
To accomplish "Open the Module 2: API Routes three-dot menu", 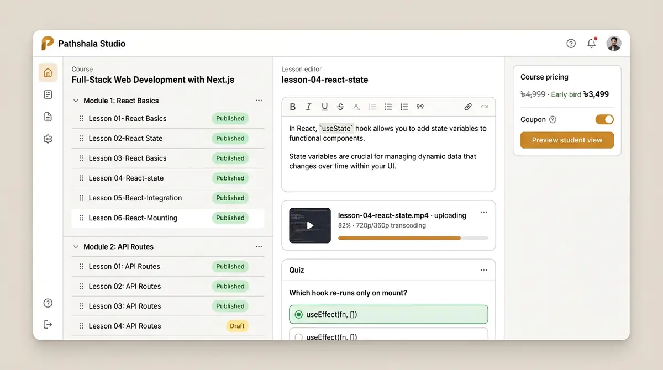I will pos(259,246).
